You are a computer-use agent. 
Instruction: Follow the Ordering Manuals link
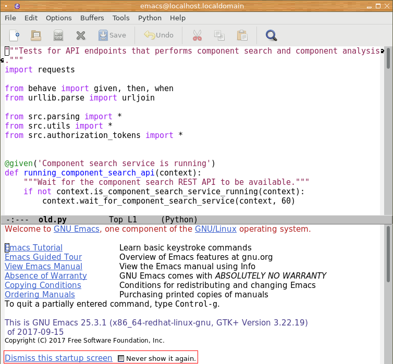[x=40, y=294]
